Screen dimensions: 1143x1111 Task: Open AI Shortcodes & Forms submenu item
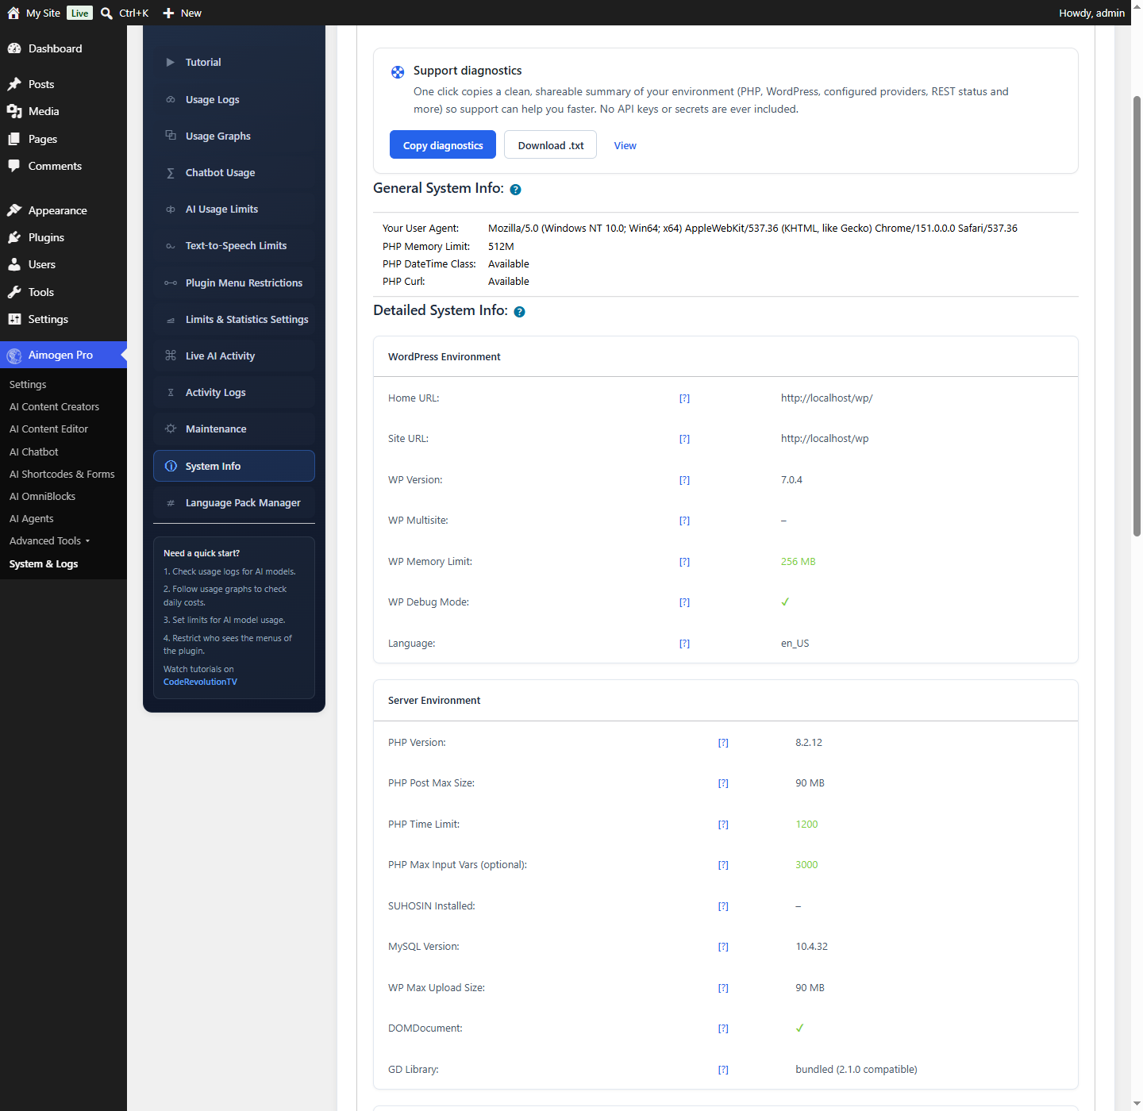(63, 474)
